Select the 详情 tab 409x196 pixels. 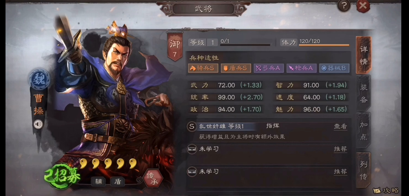coord(364,55)
